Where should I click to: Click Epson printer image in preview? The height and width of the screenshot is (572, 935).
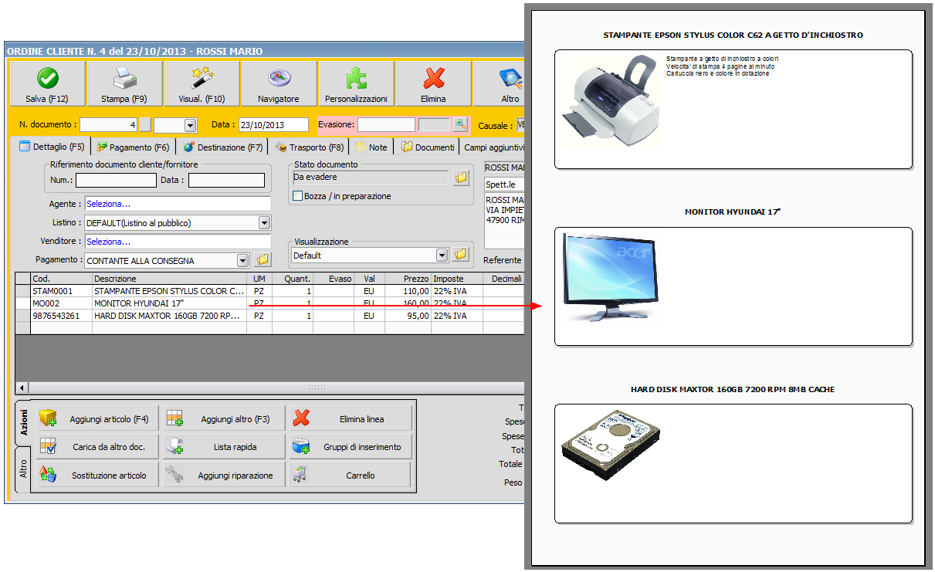coord(609,100)
